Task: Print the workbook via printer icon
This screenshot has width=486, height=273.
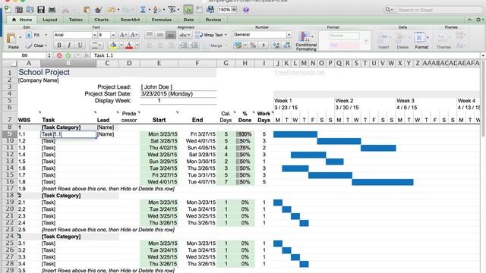Action: click(52, 10)
